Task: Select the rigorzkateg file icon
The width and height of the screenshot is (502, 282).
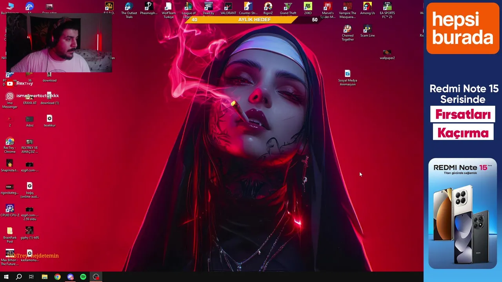Action: [10, 188]
